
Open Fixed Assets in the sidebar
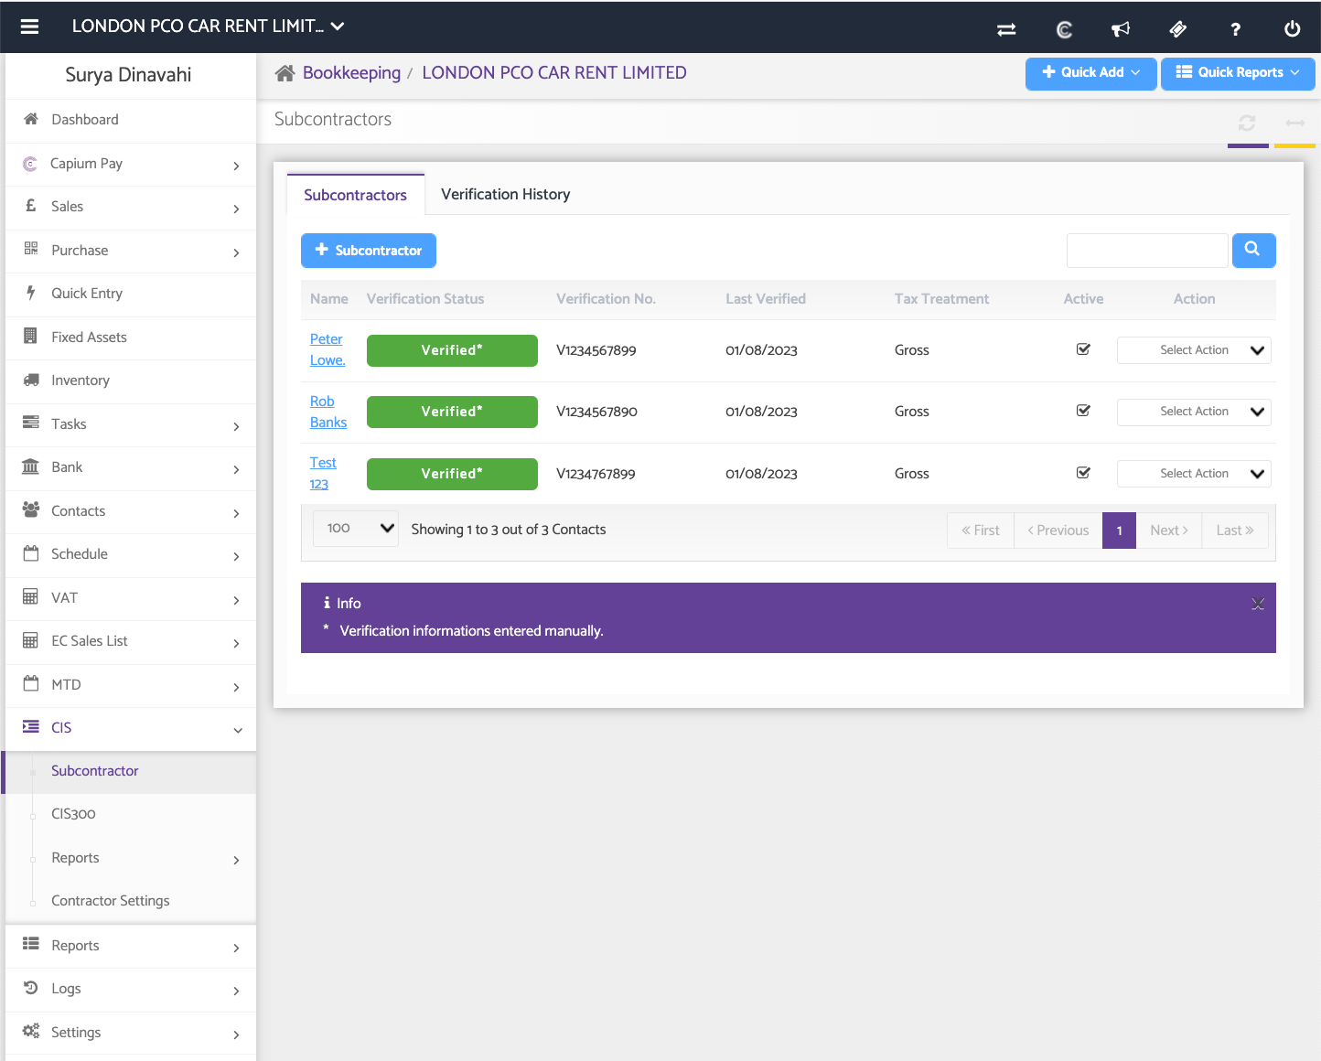coord(131,338)
